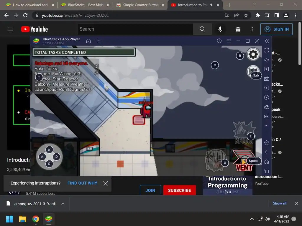Open File Explorer from the taskbar

point(22,219)
